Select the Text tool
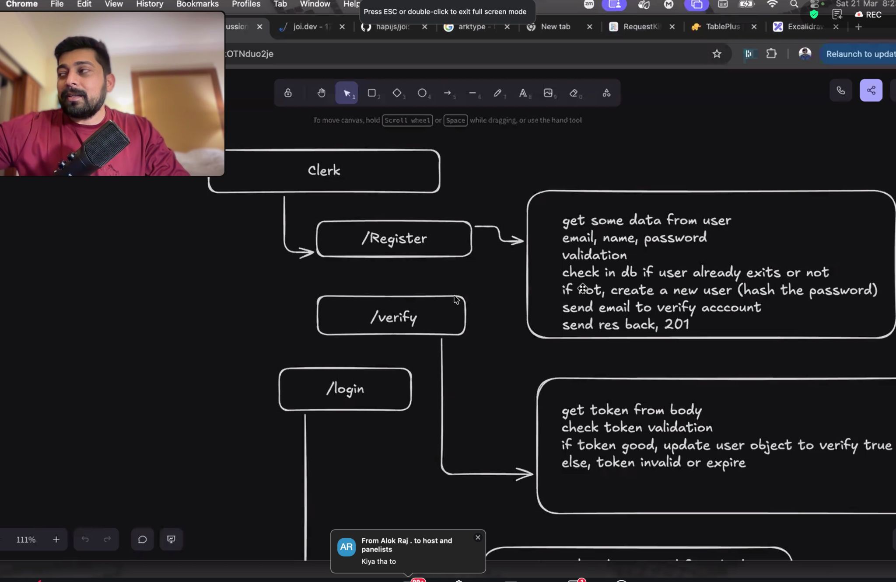Viewport: 896px width, 582px height. click(x=523, y=93)
